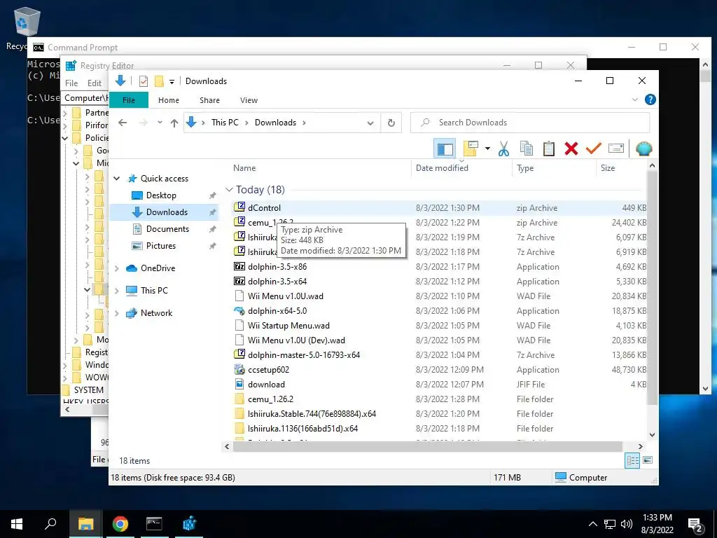Select Desktop in Quick access
Screen dimensions: 717x538
pos(161,195)
